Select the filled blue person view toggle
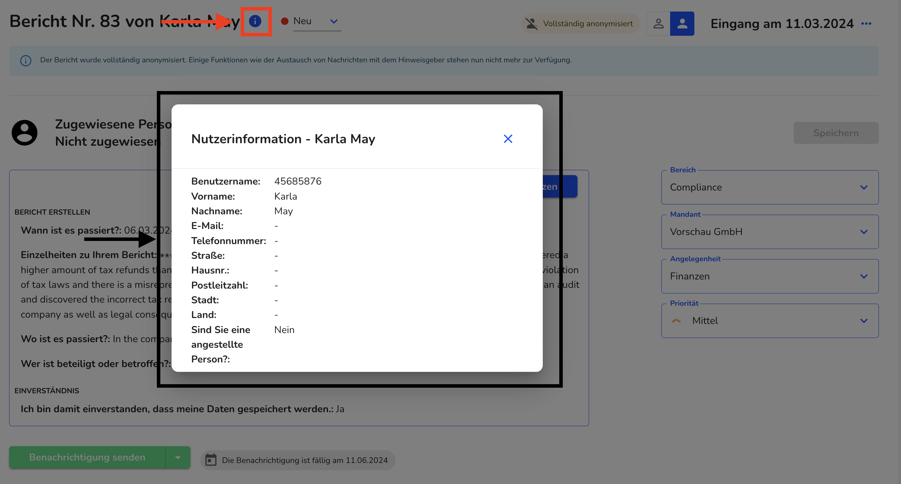 click(682, 23)
